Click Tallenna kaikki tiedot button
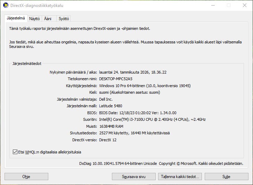 (180, 177)
